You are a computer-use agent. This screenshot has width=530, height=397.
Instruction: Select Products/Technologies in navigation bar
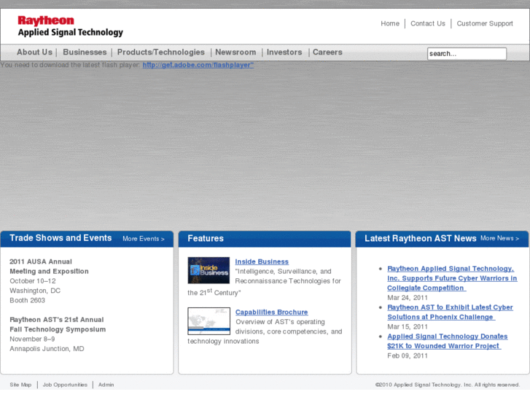tap(161, 52)
